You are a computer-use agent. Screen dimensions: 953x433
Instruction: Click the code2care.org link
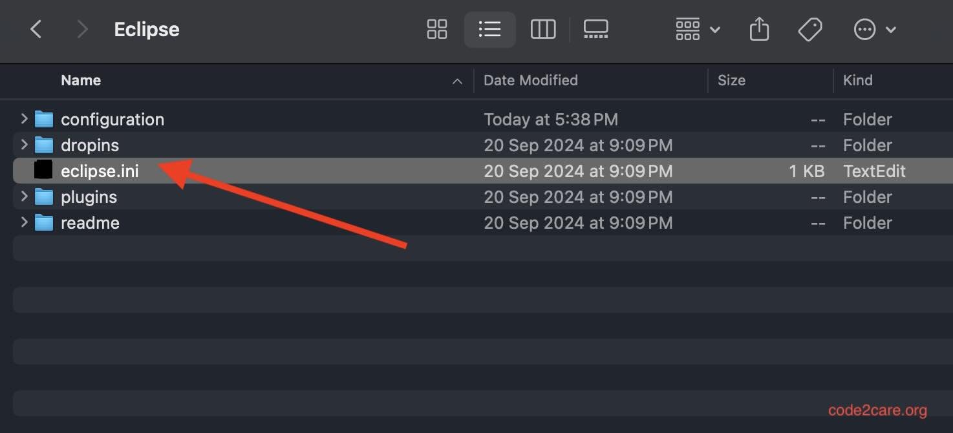coord(877,409)
